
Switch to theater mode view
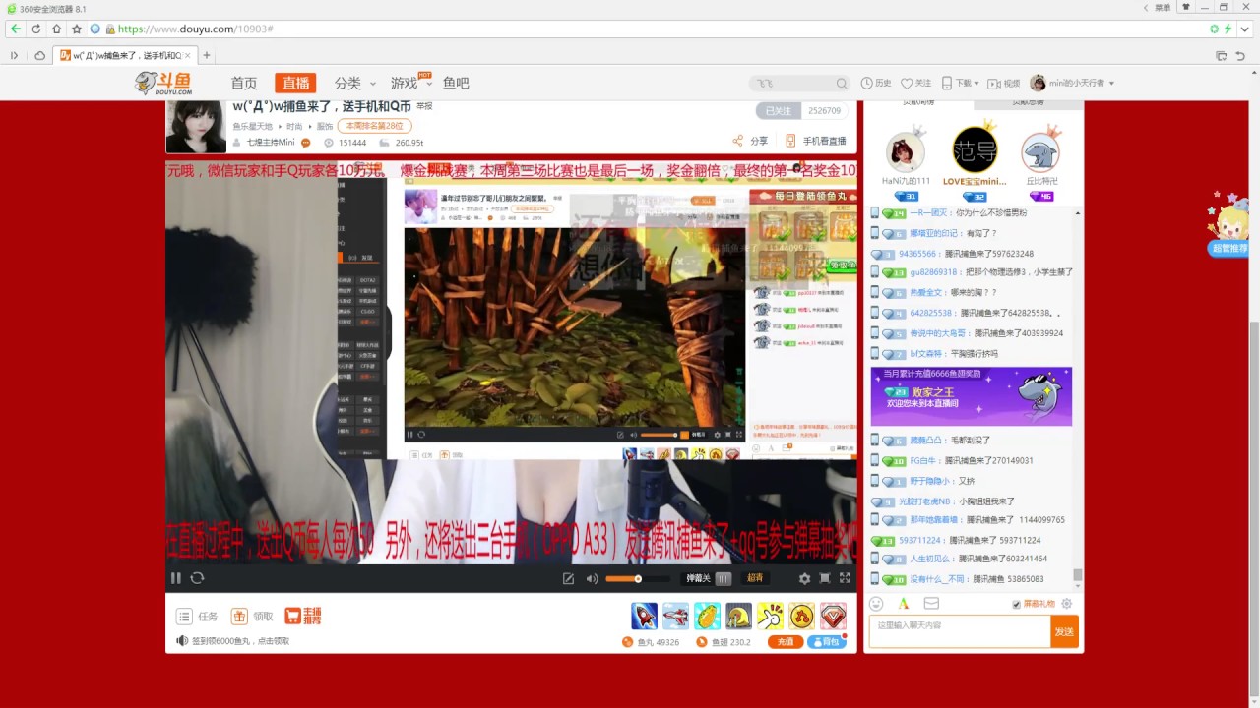(825, 578)
